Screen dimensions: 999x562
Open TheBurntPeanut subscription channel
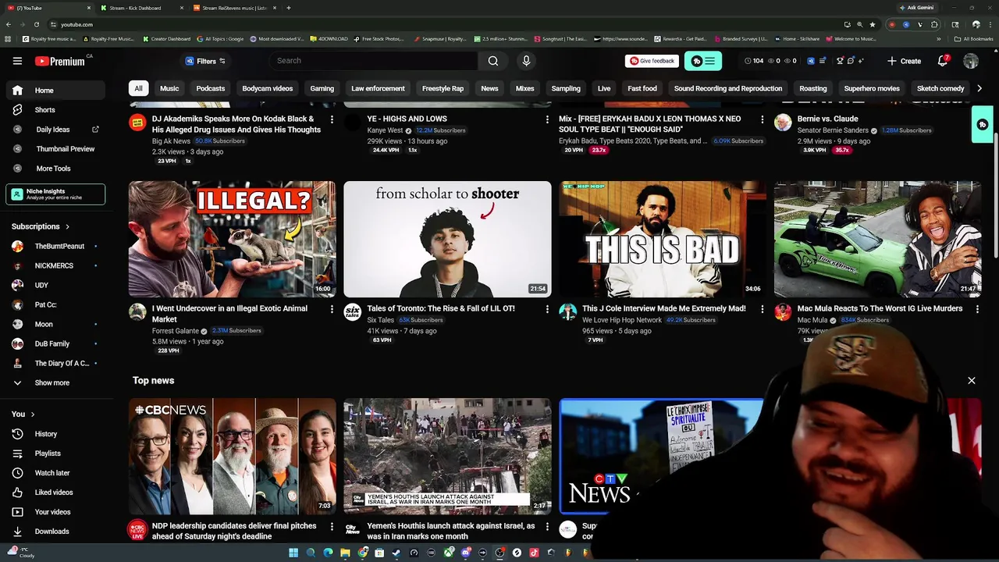pyautogui.click(x=59, y=247)
